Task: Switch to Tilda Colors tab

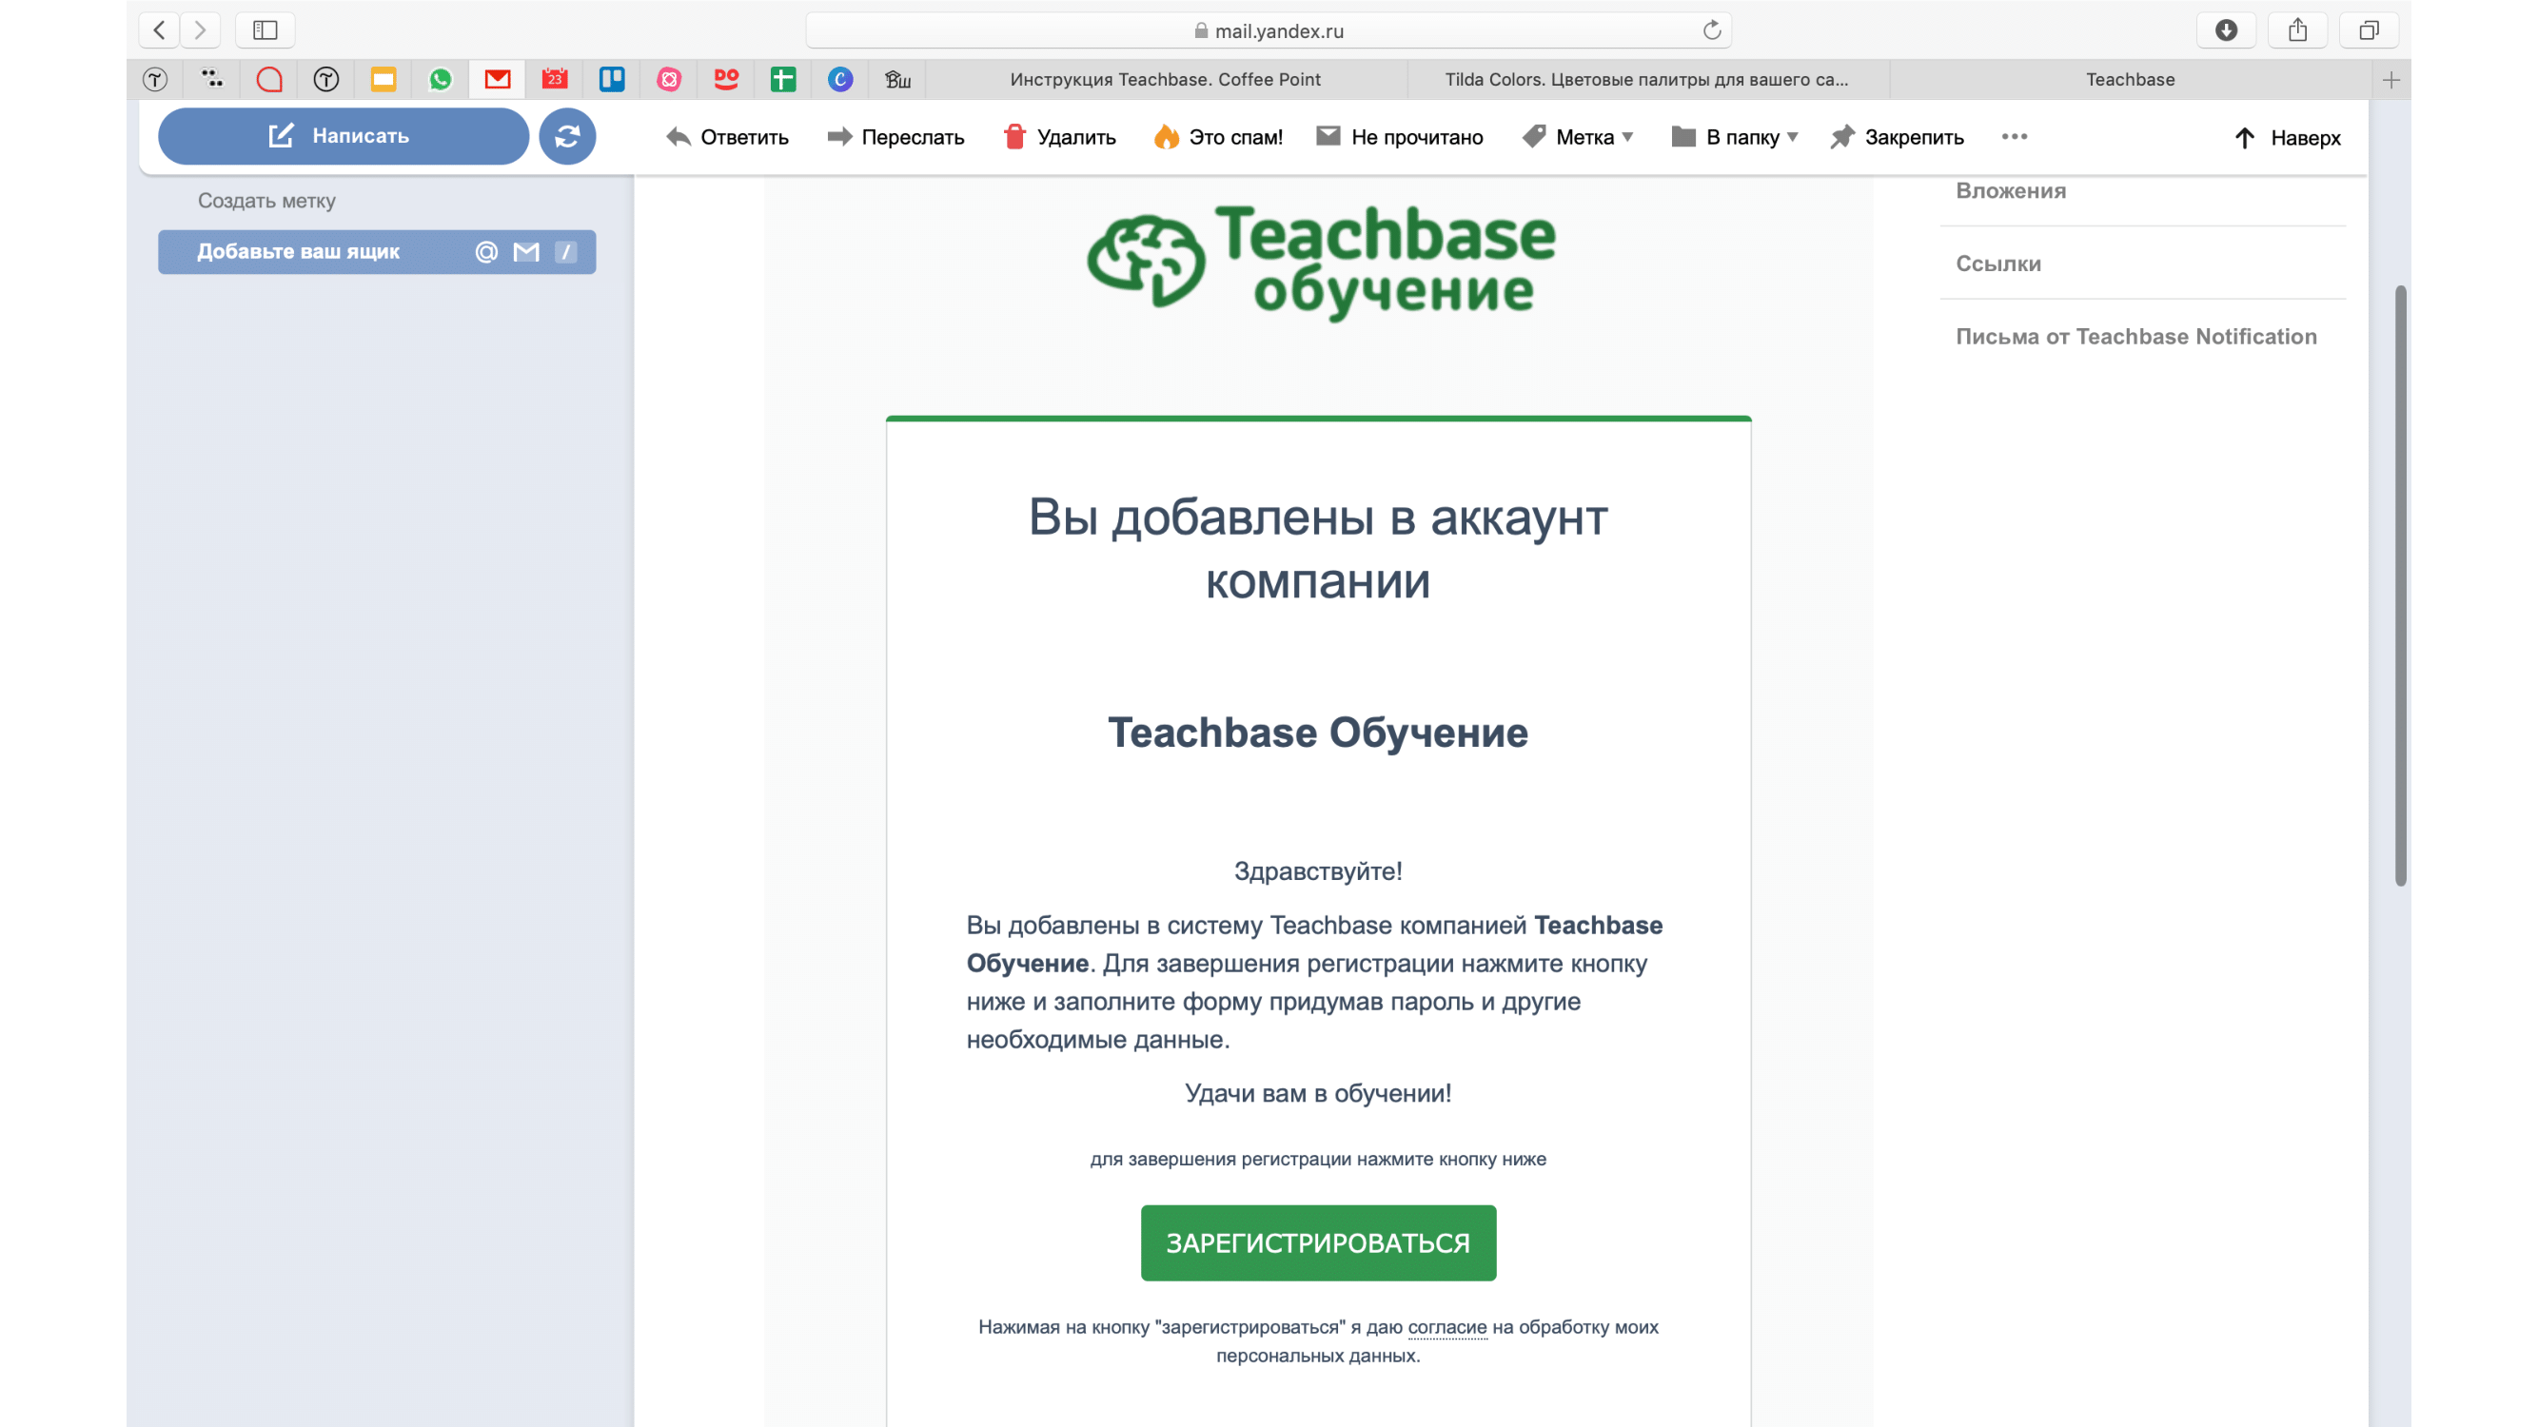Action: (x=1646, y=80)
